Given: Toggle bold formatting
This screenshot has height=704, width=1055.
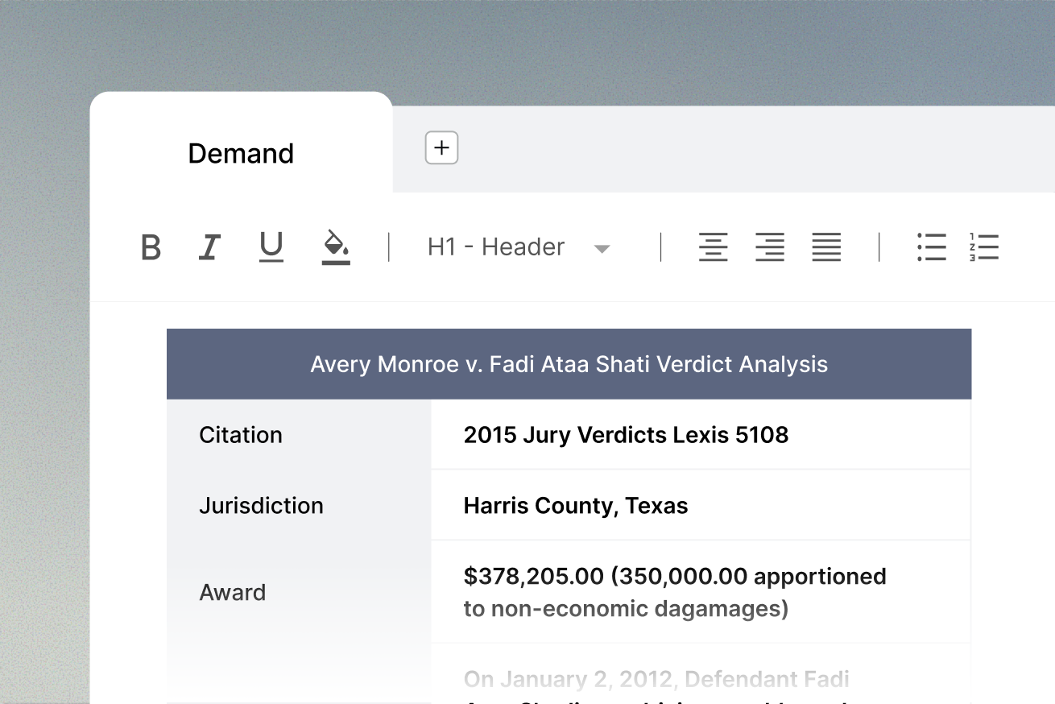Looking at the screenshot, I should point(151,247).
